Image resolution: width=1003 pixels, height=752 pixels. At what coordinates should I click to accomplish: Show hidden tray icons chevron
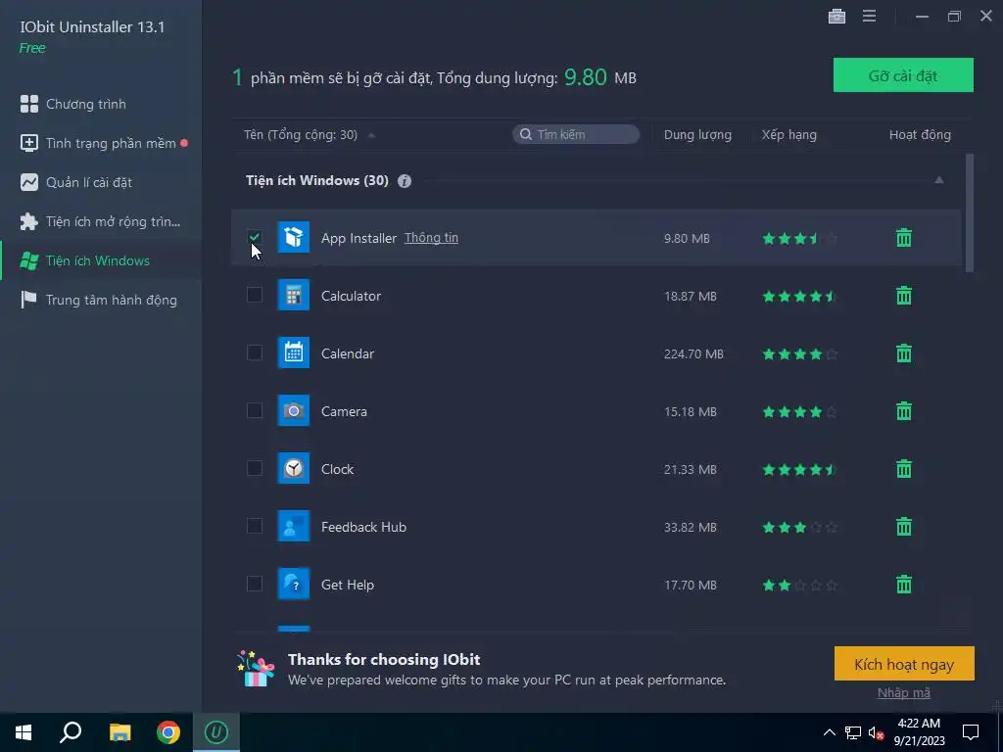coord(829,732)
